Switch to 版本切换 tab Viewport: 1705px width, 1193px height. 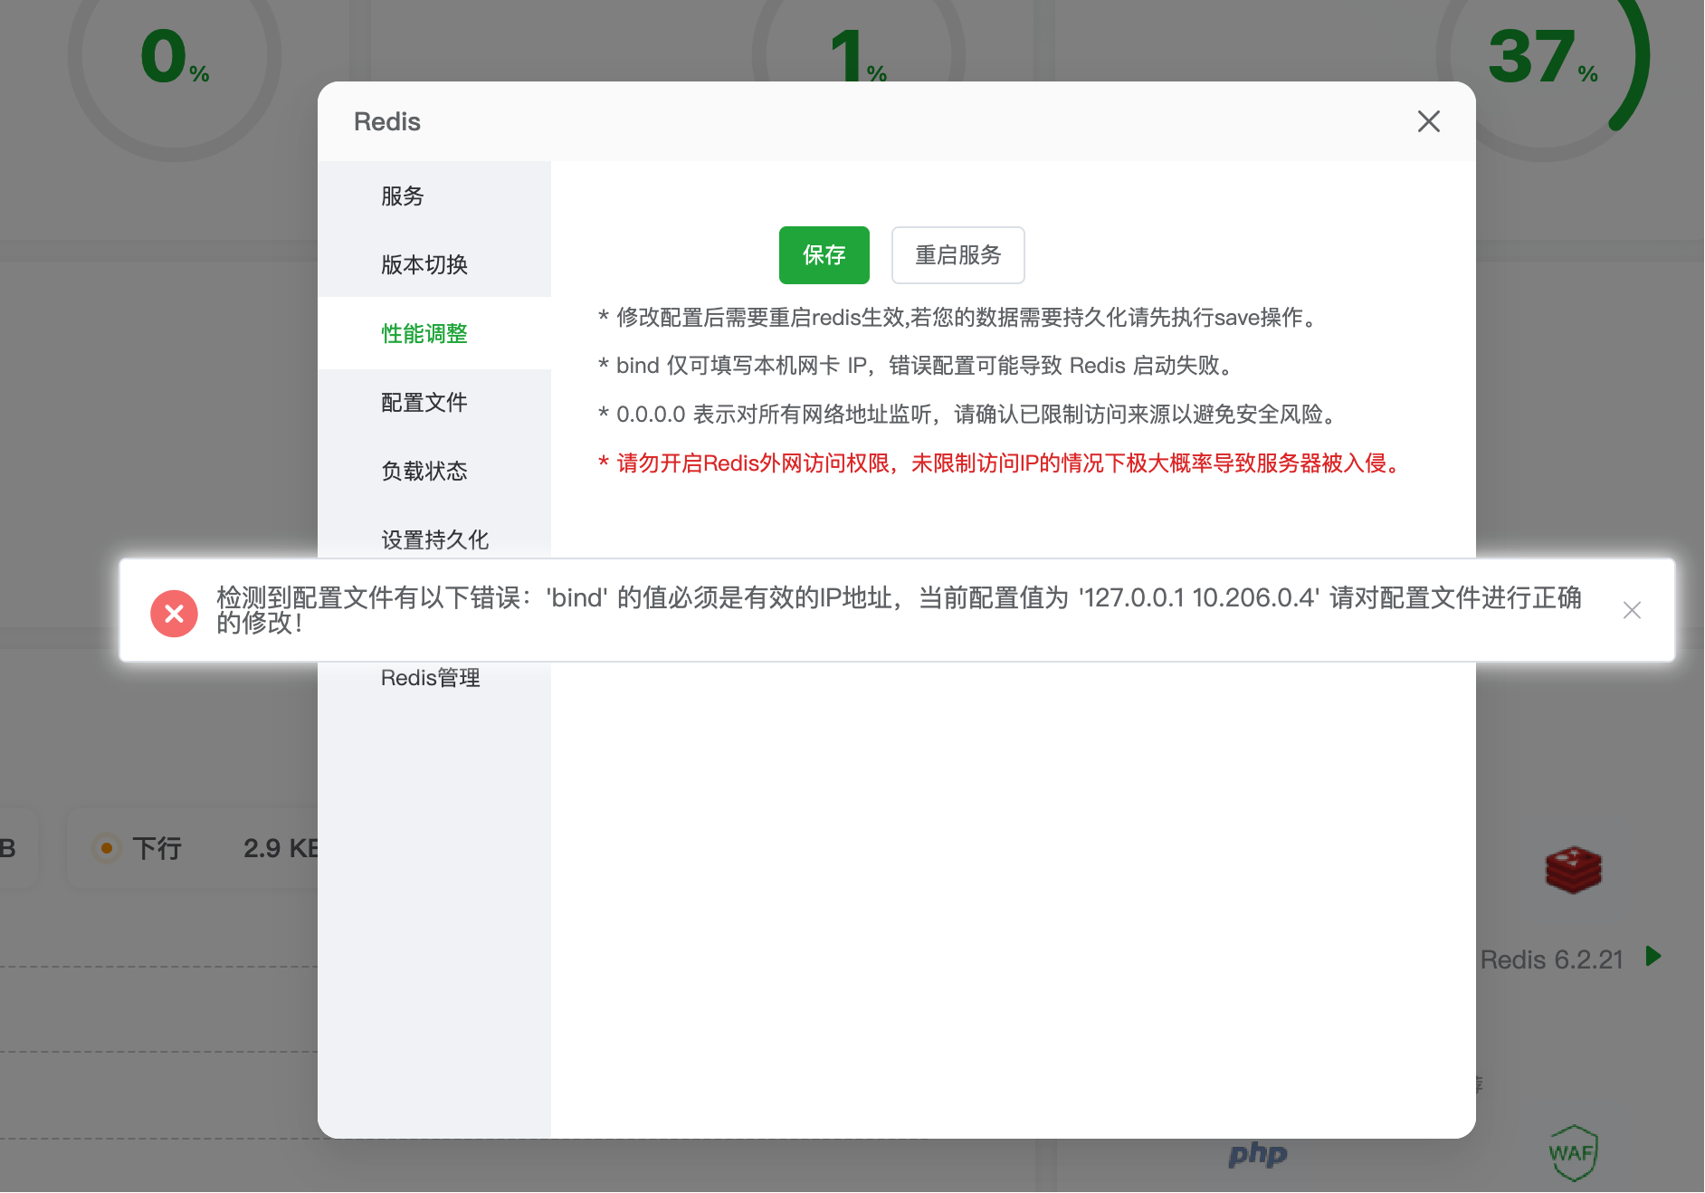(434, 264)
